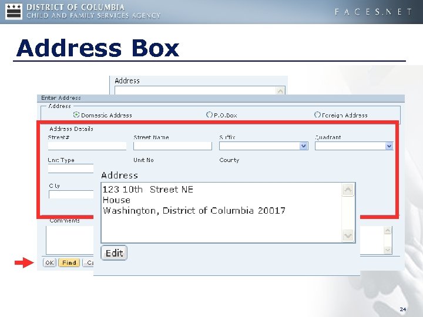The width and height of the screenshot is (423, 317).
Task: Click the partially hidden Cancel button
Action: (88, 262)
